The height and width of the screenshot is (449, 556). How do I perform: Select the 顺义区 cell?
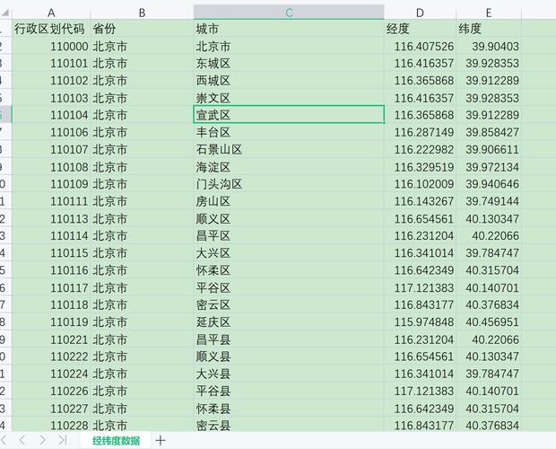coord(289,218)
